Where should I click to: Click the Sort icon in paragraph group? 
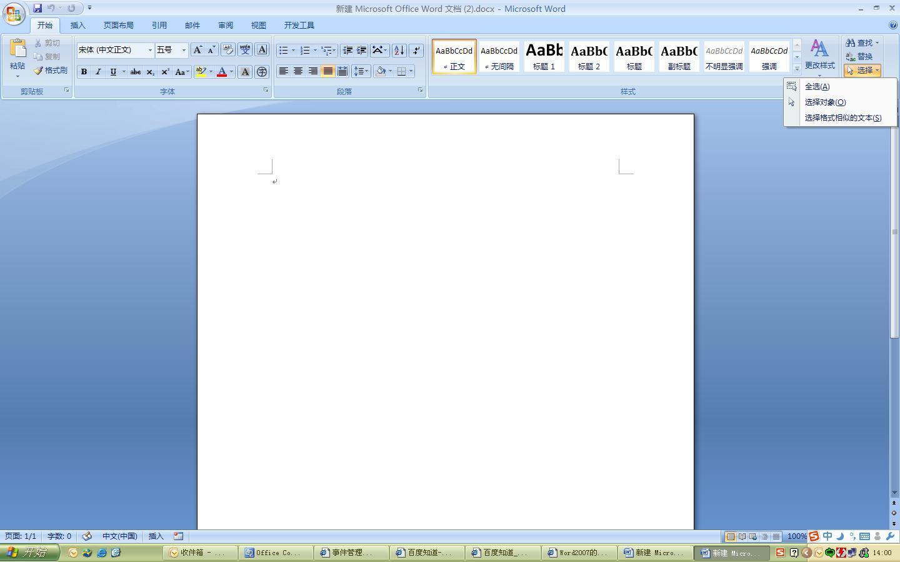click(x=399, y=51)
